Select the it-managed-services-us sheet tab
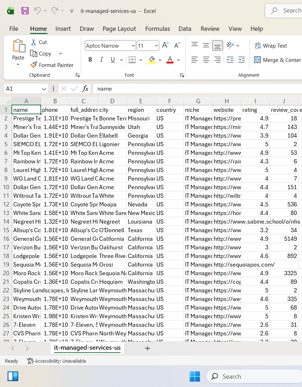This screenshot has width=302, height=387. coord(87,348)
